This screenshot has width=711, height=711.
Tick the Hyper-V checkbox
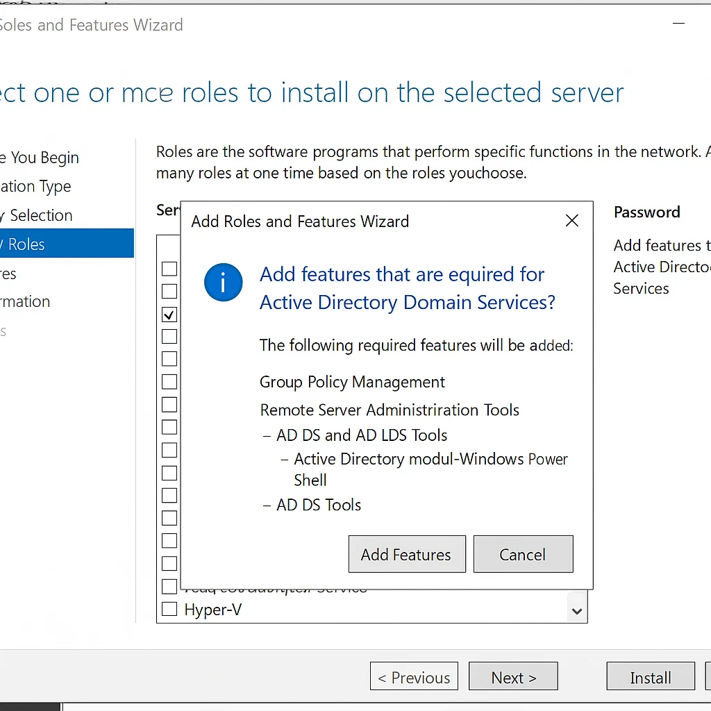pos(169,609)
